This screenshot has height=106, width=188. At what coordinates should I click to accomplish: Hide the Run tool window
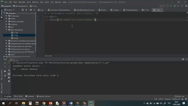tap(187, 59)
